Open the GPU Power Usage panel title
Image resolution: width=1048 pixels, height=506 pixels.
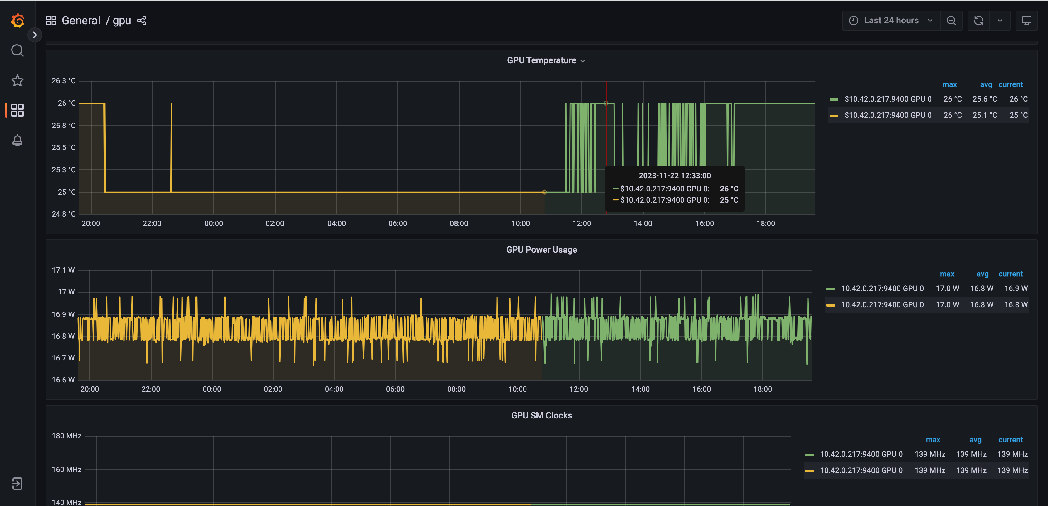[541, 250]
